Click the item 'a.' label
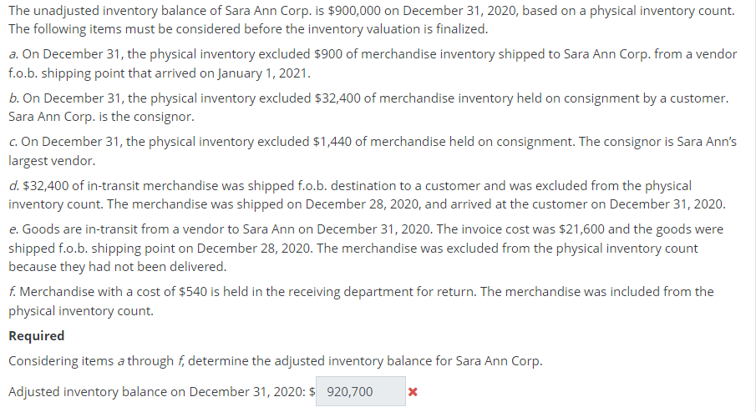Viewport: 756px width, 412px height. coord(13,54)
